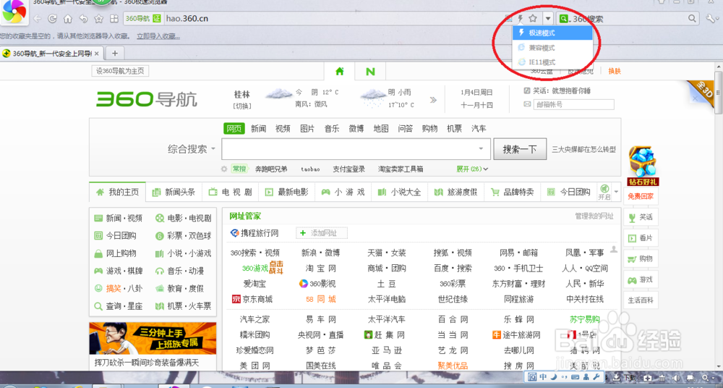Switch to the 小游戏 tab
Image resolution: width=723 pixels, height=388 pixels.
tap(343, 192)
